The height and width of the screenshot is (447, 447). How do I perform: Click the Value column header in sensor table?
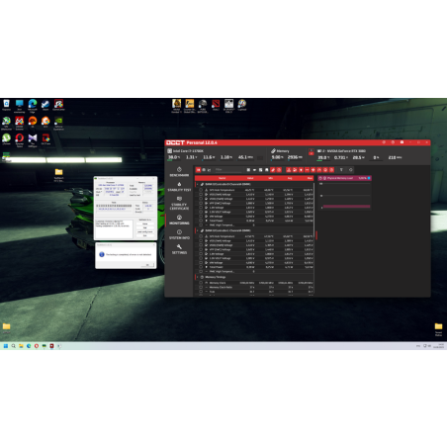[x=250, y=178]
